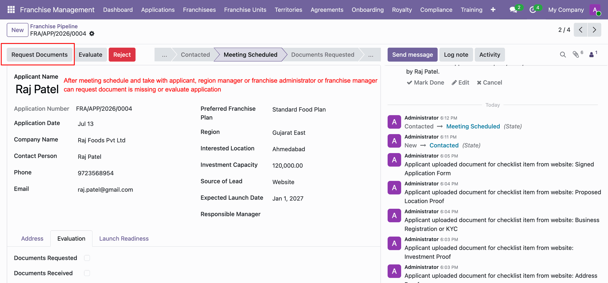Click the Company Name field Raj Foods Pvt Ltd

101,140
